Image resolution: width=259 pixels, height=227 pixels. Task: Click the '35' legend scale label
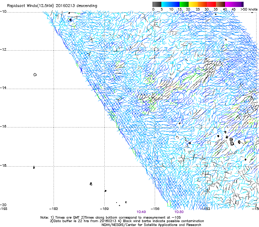pos(216,9)
